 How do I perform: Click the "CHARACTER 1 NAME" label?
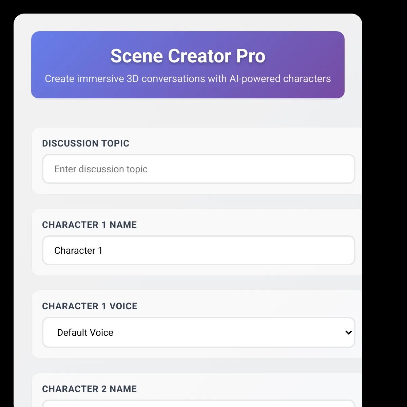point(90,225)
